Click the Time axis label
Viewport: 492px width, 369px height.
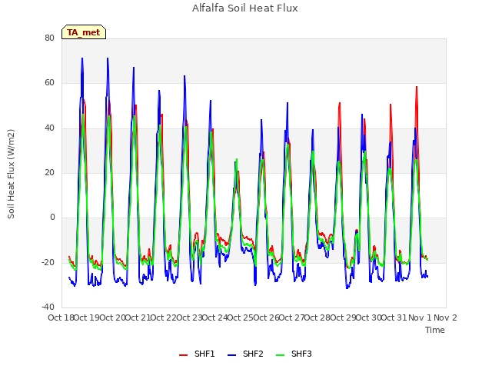pos(435,330)
